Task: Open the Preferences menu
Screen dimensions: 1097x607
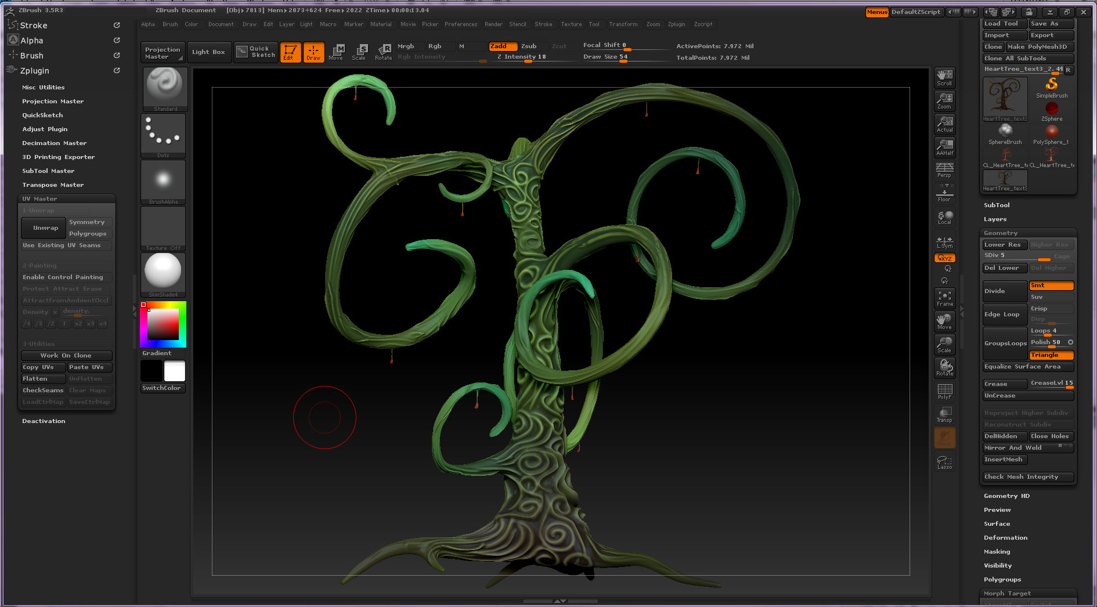Action: (460, 24)
